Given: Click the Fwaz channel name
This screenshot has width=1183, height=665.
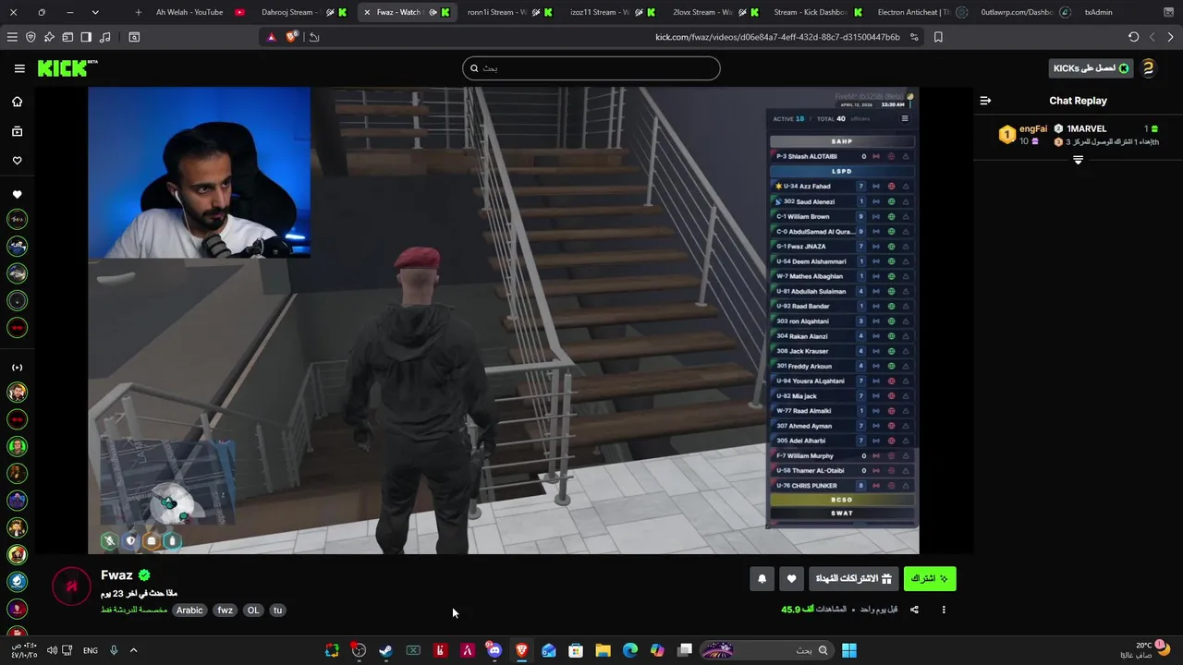Looking at the screenshot, I should click(x=116, y=575).
